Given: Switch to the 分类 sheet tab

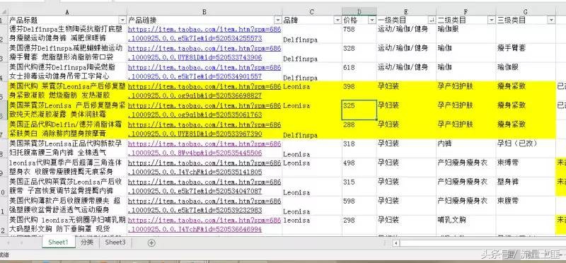Looking at the screenshot, I should [x=87, y=242].
